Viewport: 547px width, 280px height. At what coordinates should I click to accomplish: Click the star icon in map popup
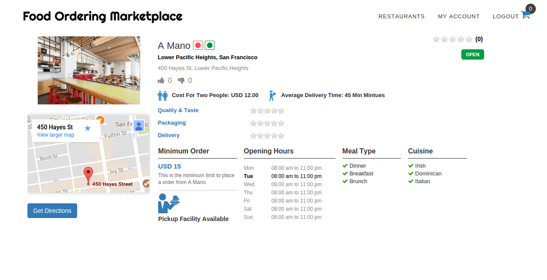coord(88,128)
